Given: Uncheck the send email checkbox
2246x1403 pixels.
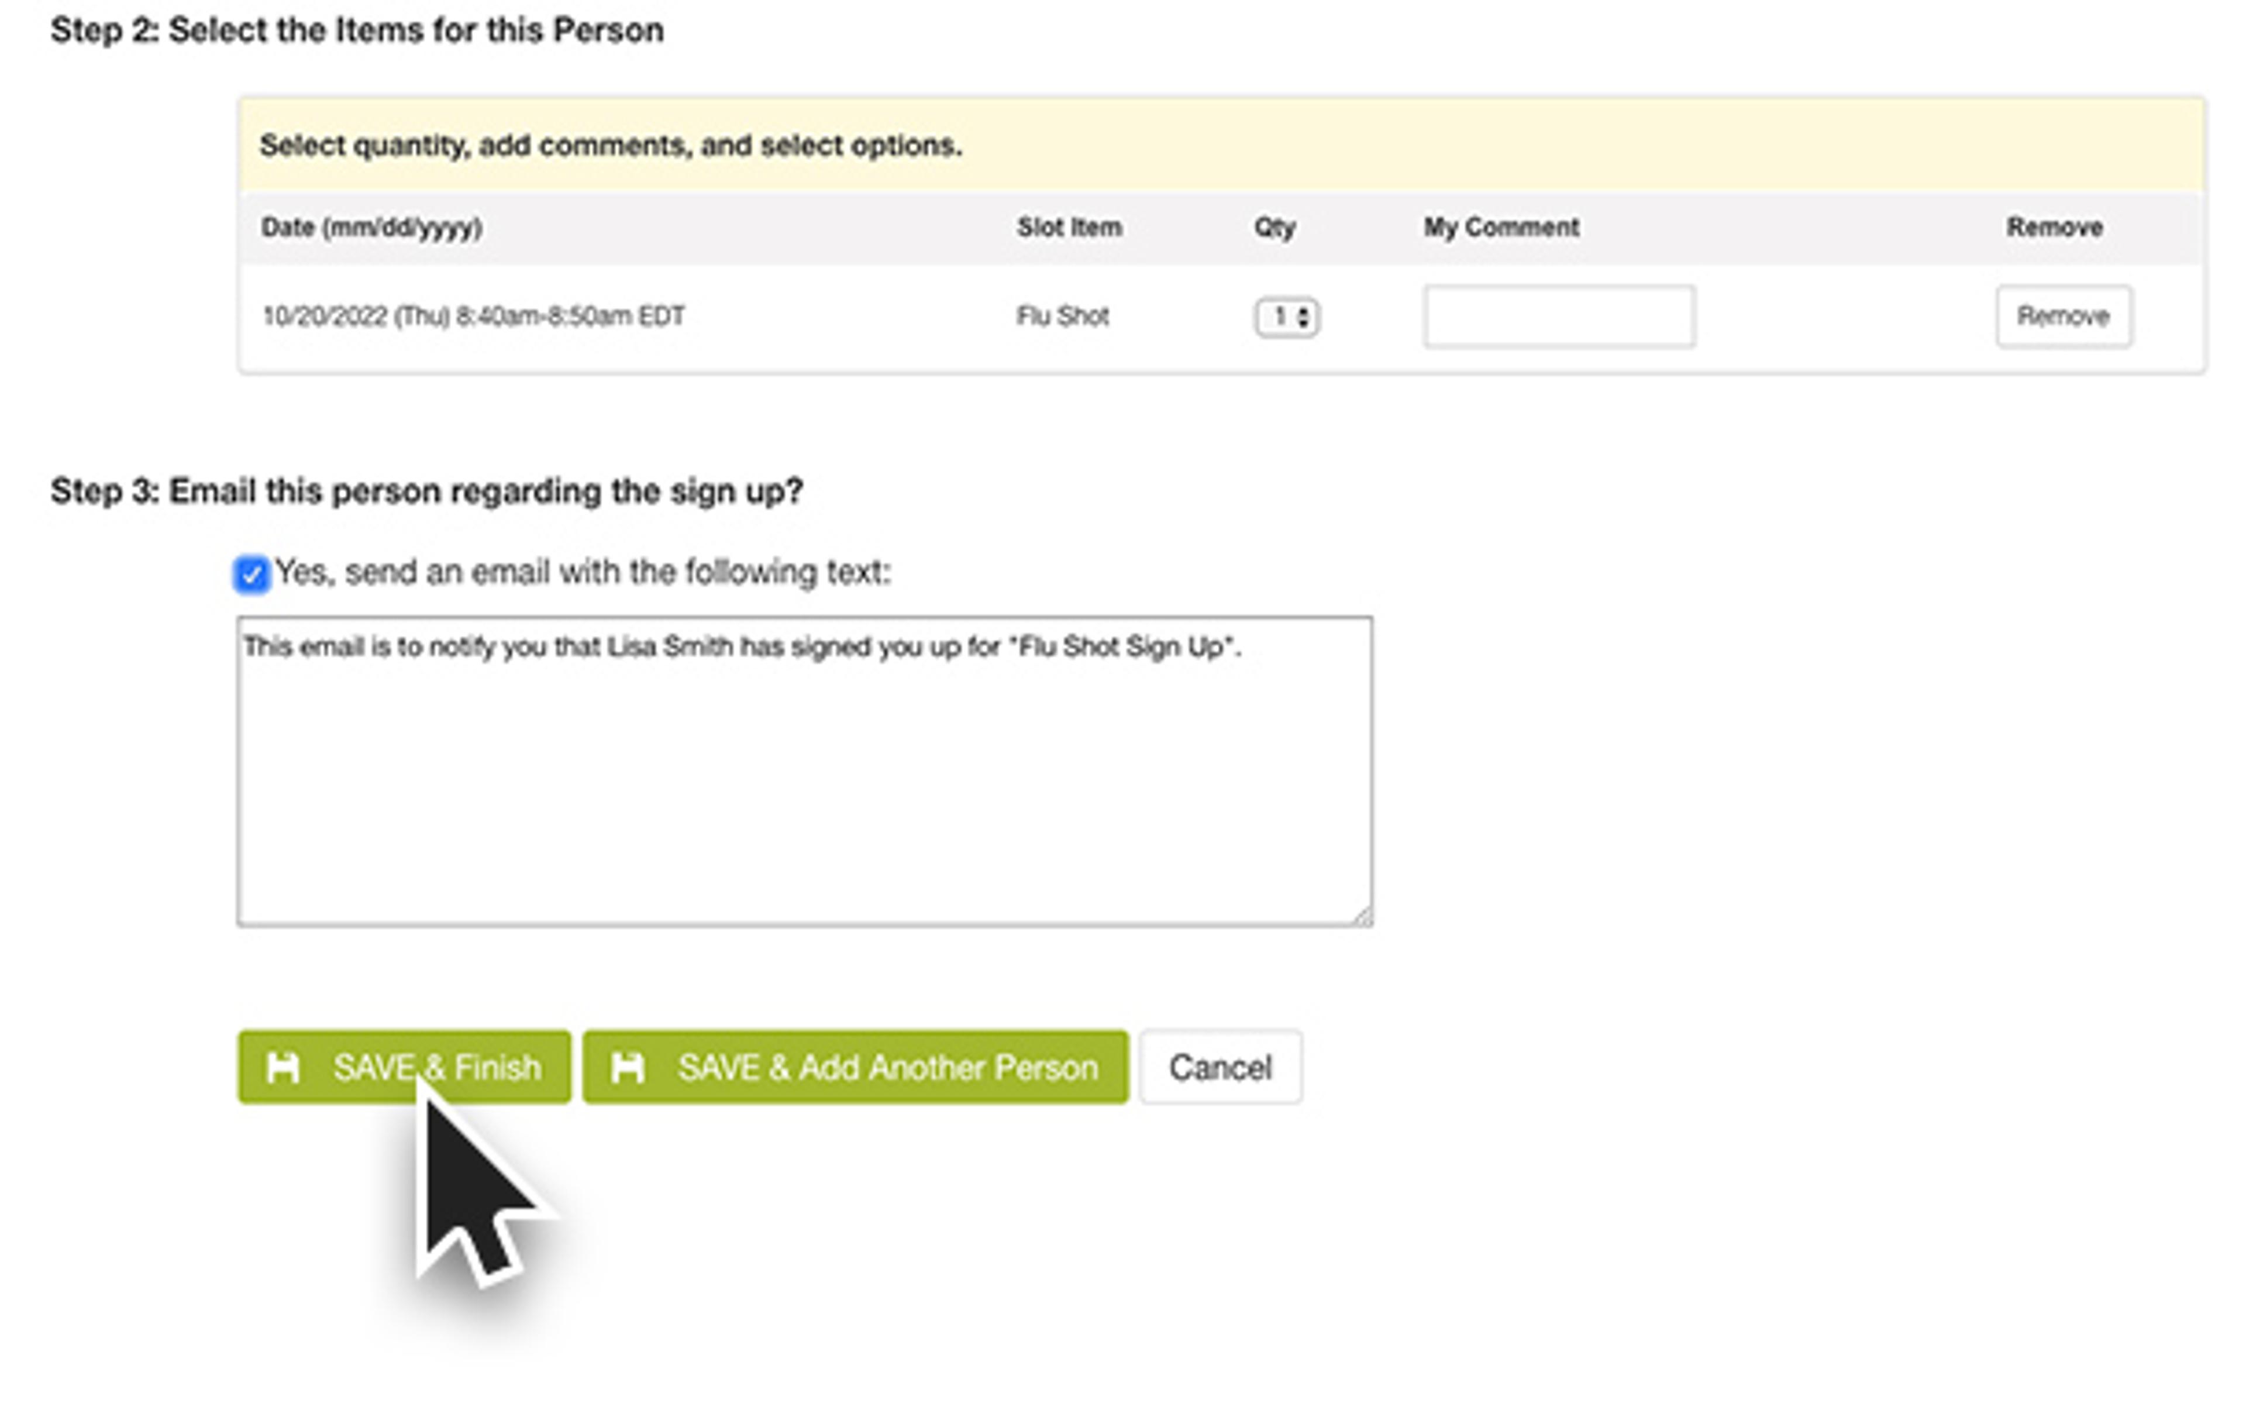Looking at the screenshot, I should [x=252, y=575].
